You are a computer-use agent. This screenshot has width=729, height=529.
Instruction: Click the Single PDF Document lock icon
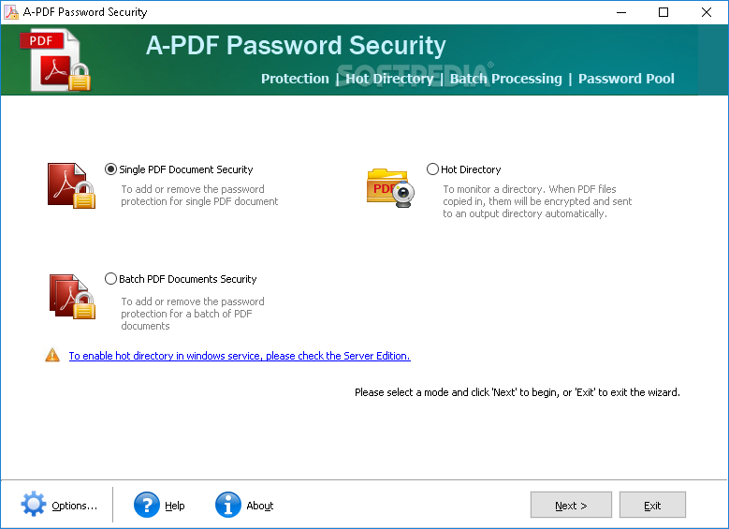(72, 185)
